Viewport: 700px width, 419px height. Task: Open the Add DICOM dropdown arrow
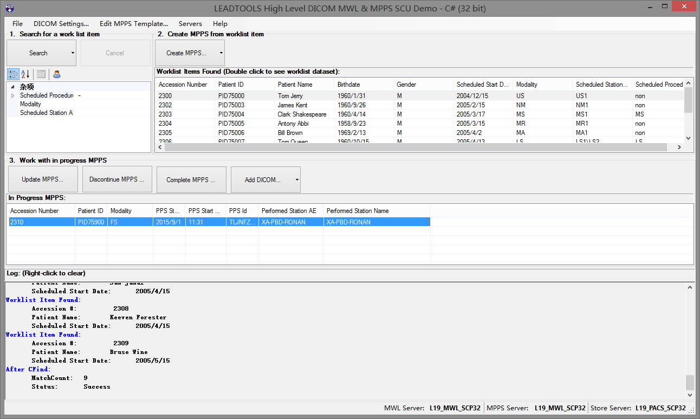[x=297, y=180]
